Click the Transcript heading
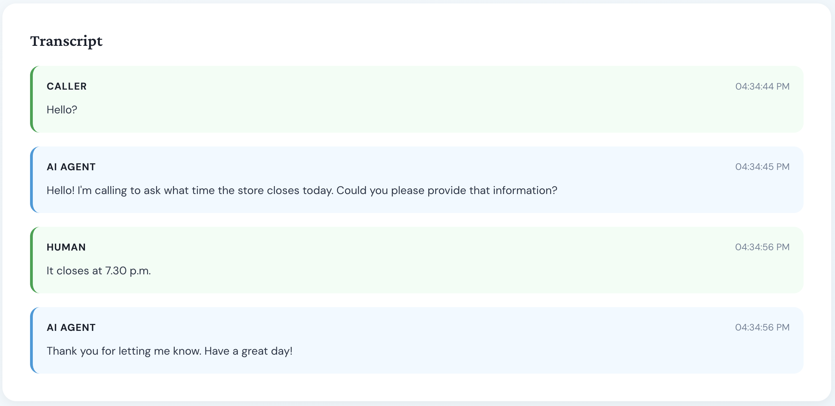835x406 pixels. point(66,41)
